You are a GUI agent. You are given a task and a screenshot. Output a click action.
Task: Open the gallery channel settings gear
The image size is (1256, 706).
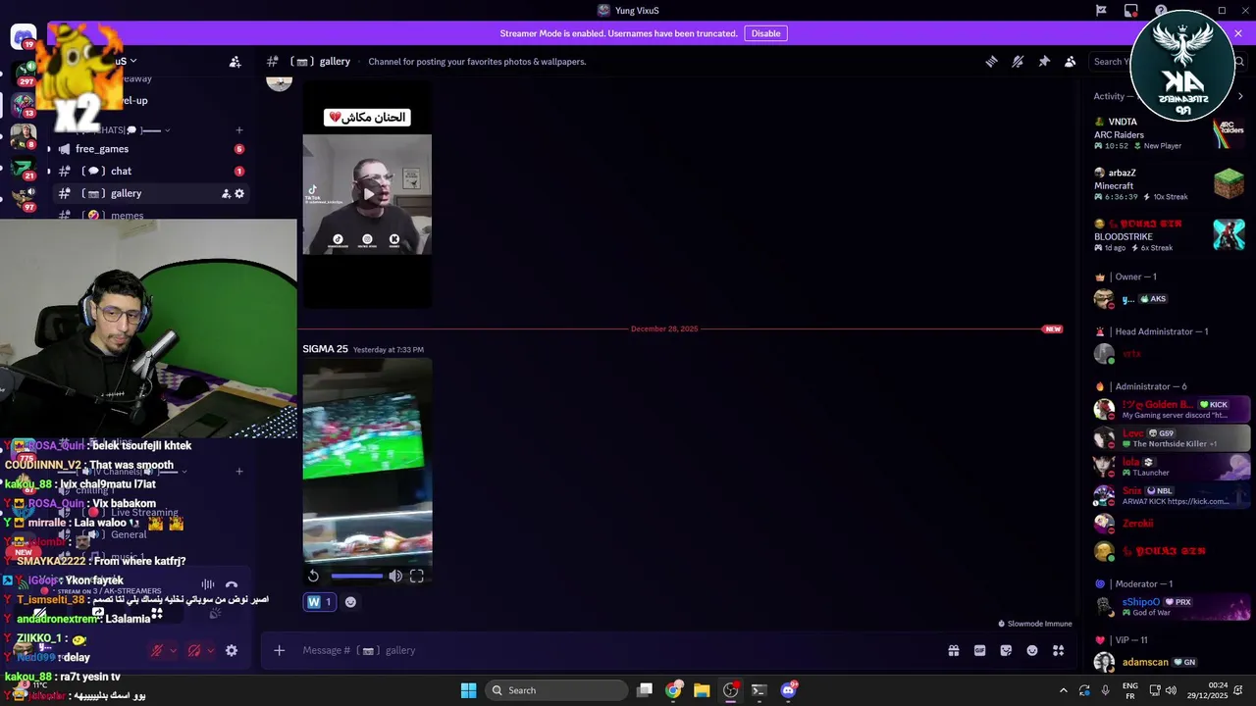pyautogui.click(x=238, y=193)
